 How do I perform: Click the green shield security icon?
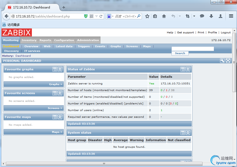86,16
